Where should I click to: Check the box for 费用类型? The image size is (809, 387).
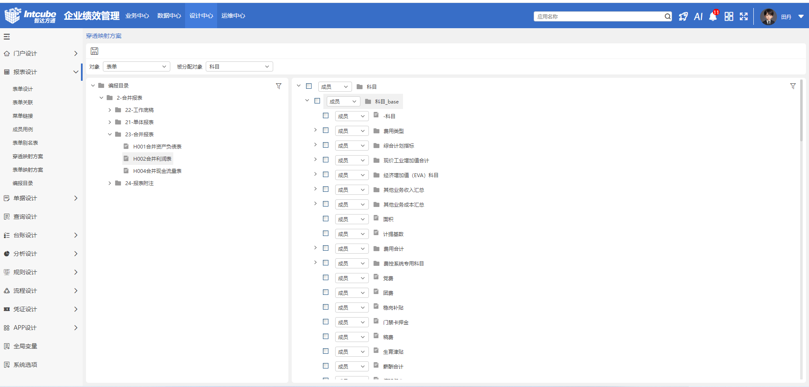coord(325,130)
